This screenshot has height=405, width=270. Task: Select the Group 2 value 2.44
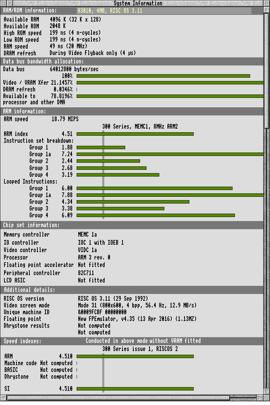pos(67,161)
